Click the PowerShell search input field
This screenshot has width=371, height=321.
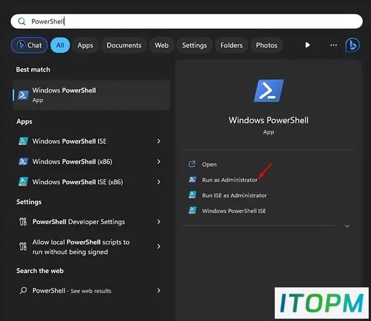187,21
